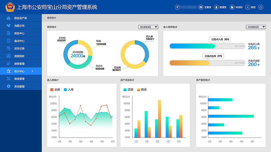Expand the 统计中心 chevron arrow
Screen dimensions: 271x152
[32, 71]
